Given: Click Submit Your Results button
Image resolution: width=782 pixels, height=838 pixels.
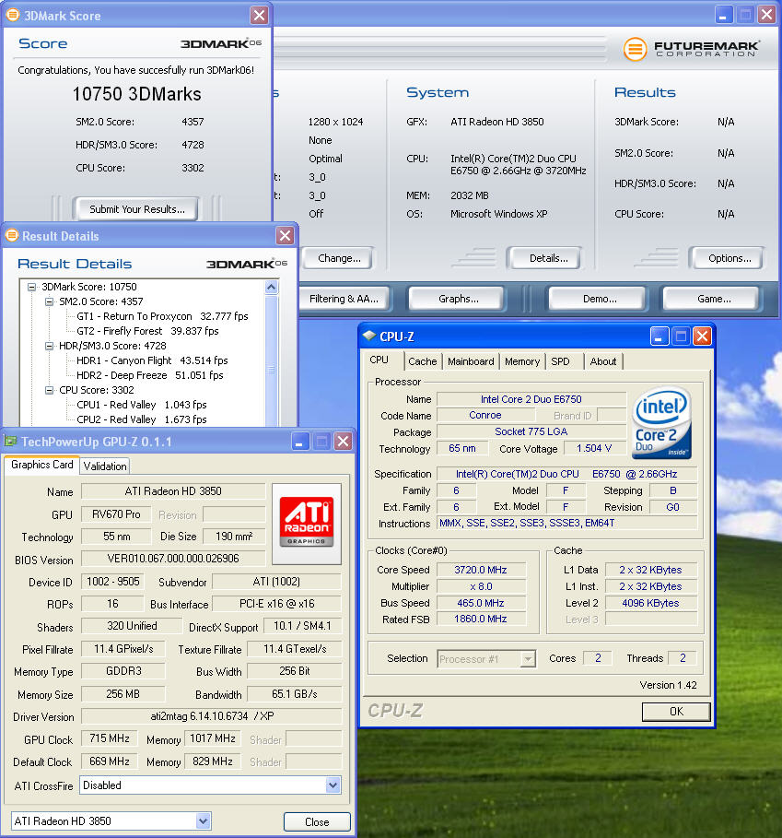Looking at the screenshot, I should (x=136, y=209).
